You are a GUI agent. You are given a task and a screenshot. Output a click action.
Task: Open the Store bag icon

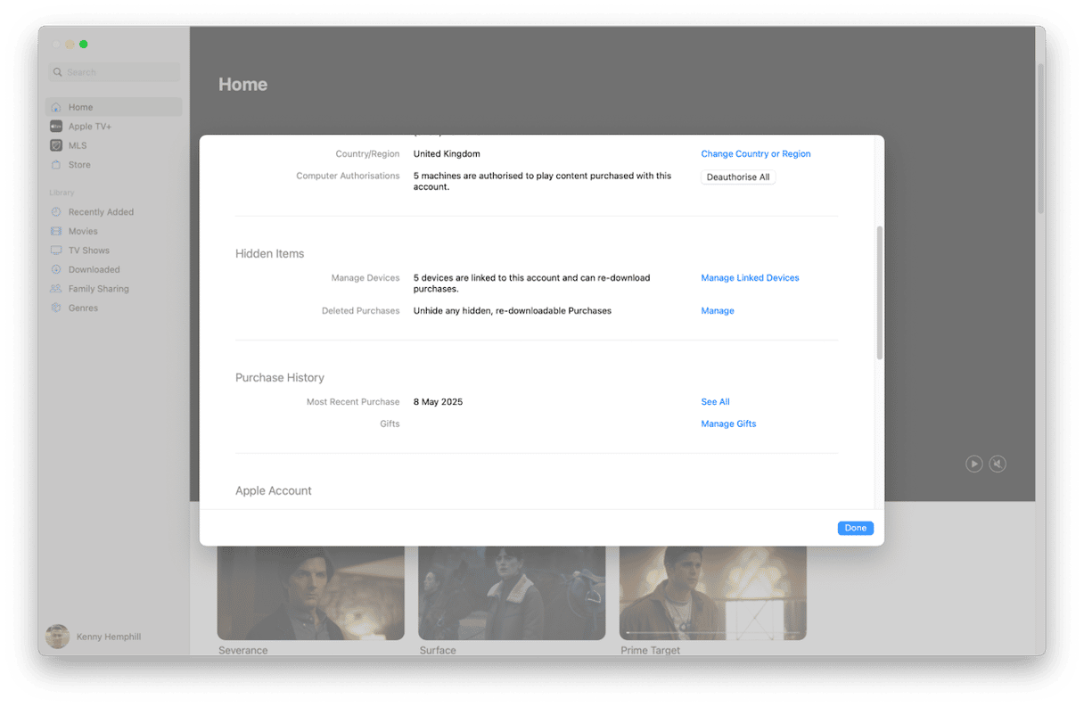(x=56, y=165)
